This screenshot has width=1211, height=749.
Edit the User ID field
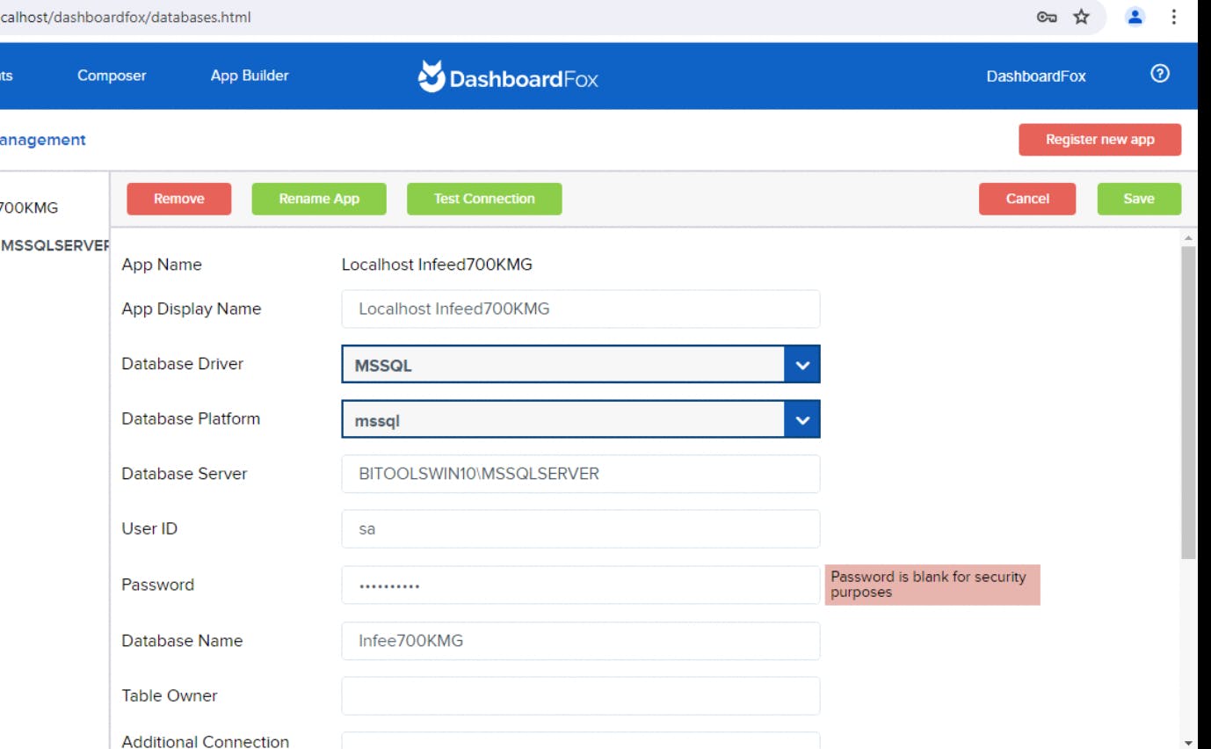[x=581, y=529]
